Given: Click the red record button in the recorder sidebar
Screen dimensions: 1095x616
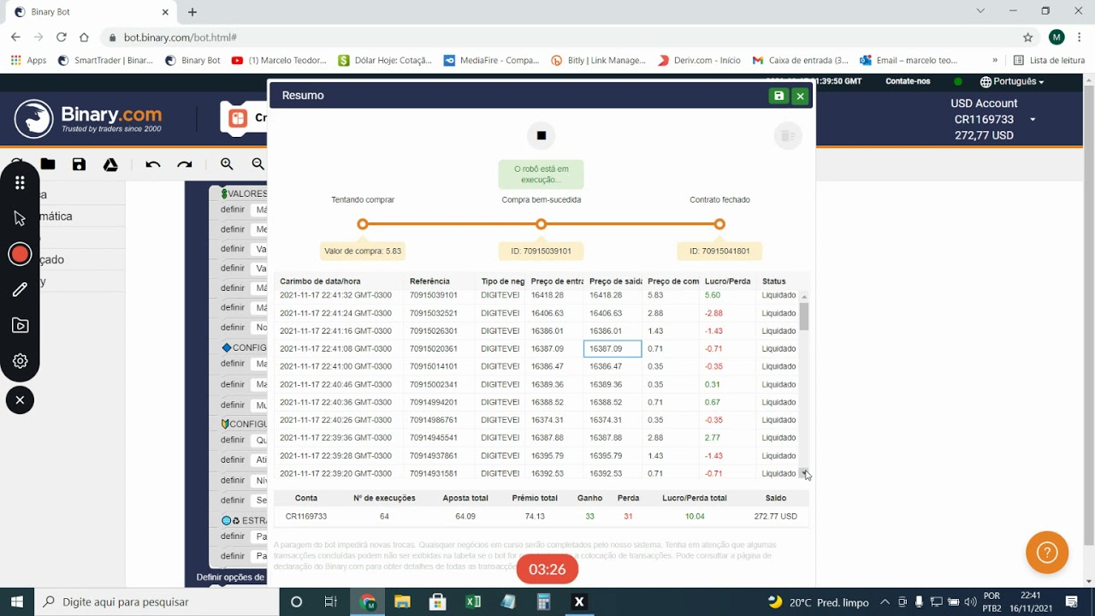Looking at the screenshot, I should pos(20,254).
